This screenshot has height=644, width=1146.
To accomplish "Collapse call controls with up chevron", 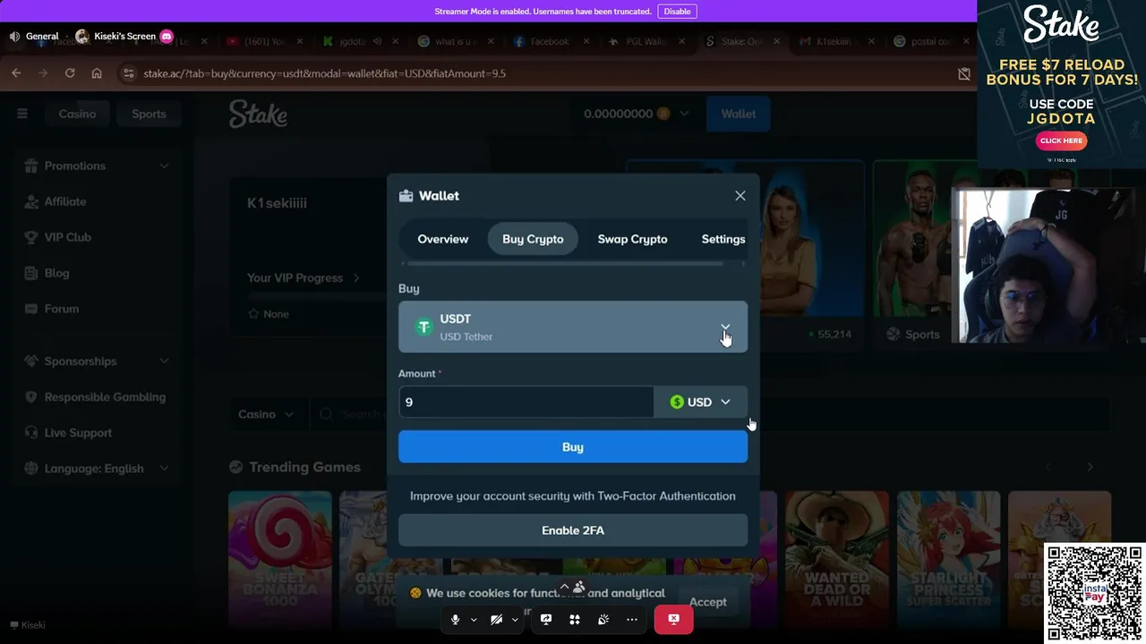I will 564,588.
